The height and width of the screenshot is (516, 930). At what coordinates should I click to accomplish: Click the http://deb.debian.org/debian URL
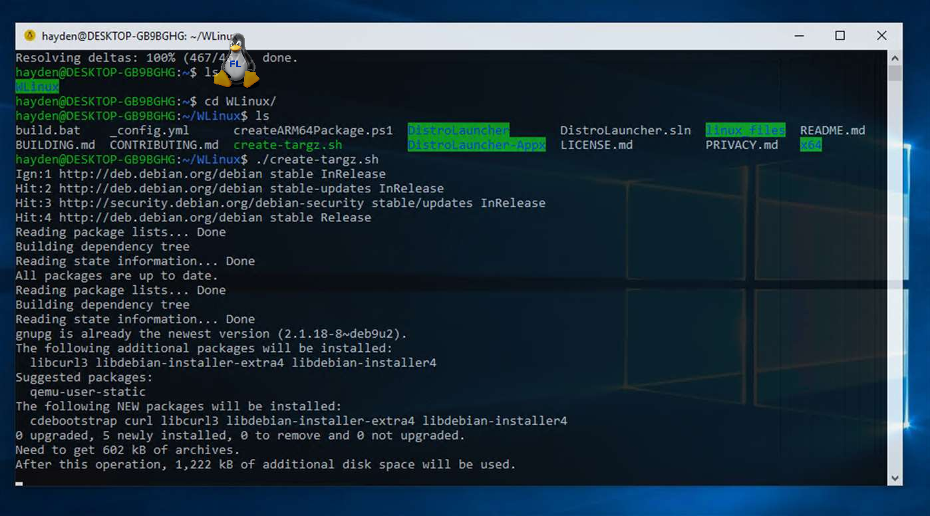pos(162,174)
